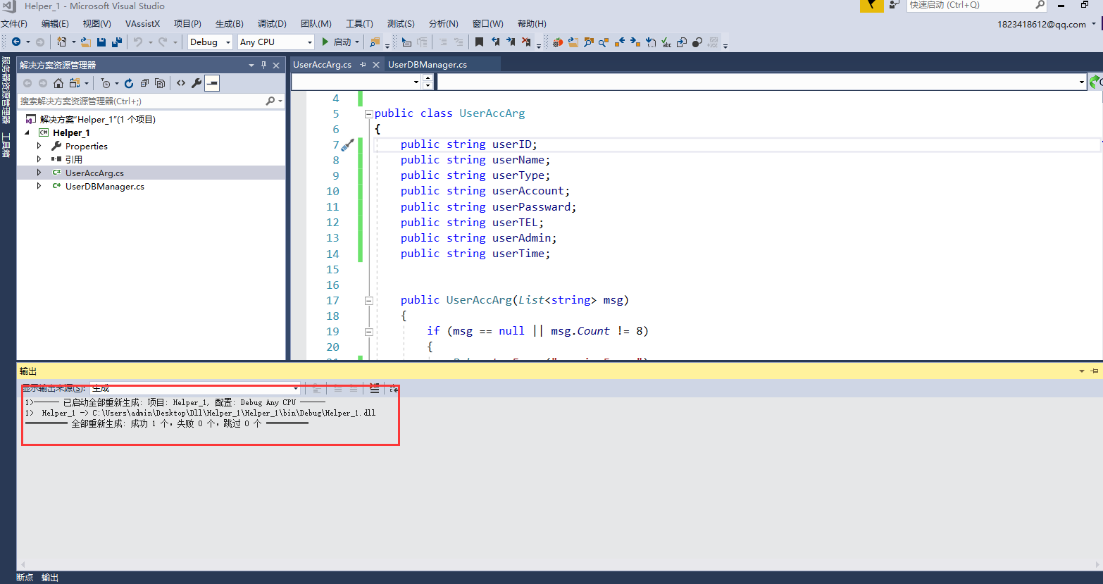The height and width of the screenshot is (584, 1103).
Task: Open the 工具箱 toolbox side tab
Action: point(6,145)
